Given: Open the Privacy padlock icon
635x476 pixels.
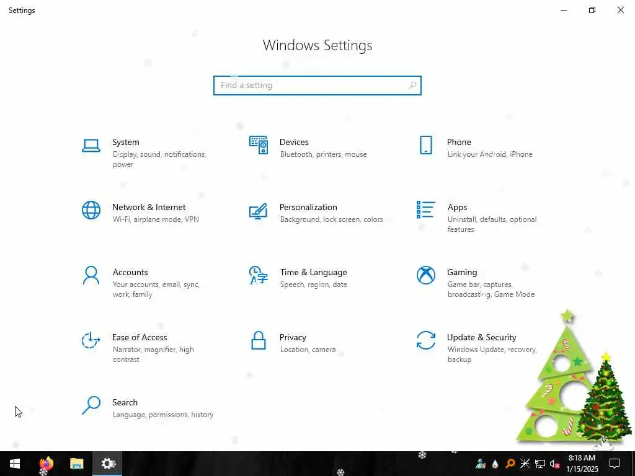Looking at the screenshot, I should [259, 340].
